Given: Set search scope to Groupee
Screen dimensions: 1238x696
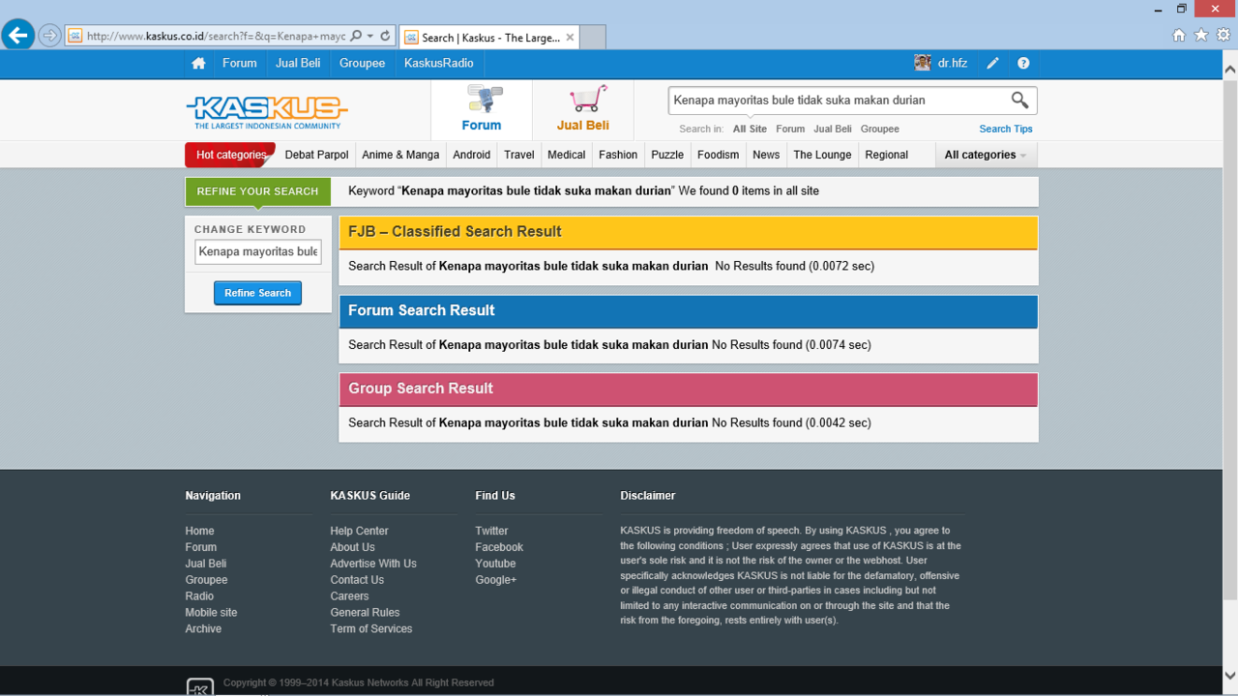Looking at the screenshot, I should pos(880,129).
